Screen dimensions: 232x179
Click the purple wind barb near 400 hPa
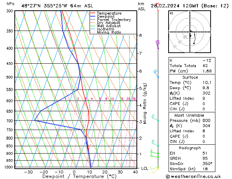(x=158, y=44)
